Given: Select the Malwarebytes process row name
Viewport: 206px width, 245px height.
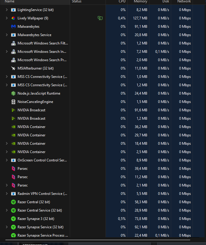Looking at the screenshot, I should point(28,27).
